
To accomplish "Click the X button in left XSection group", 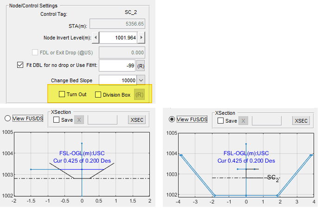I will (79, 120).
